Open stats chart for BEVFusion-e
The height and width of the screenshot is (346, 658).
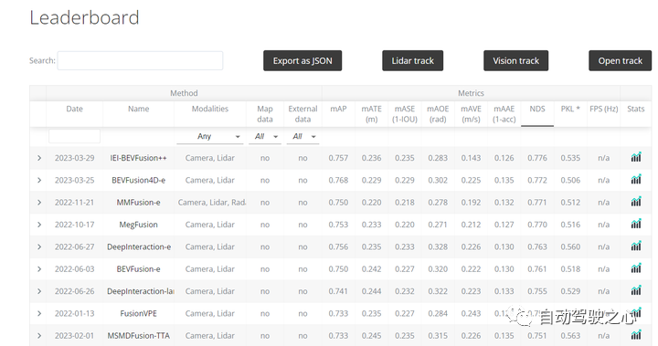[636, 268]
